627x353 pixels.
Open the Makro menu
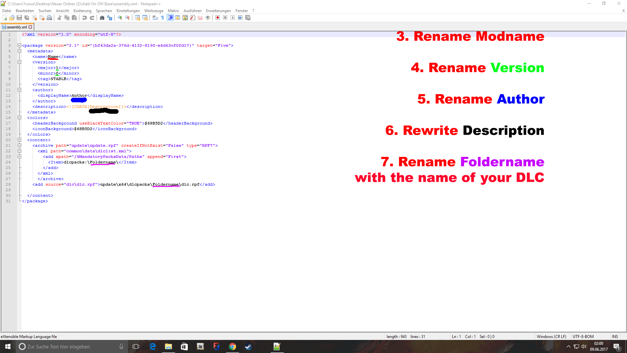pos(173,11)
